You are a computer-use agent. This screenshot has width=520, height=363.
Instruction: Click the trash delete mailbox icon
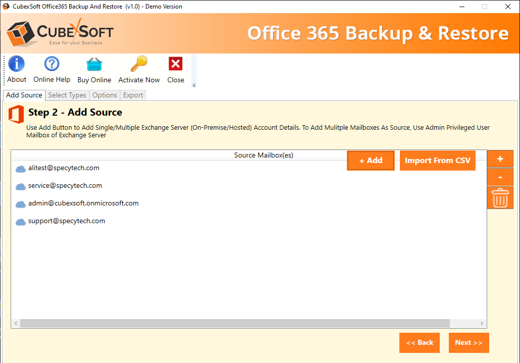coord(500,198)
